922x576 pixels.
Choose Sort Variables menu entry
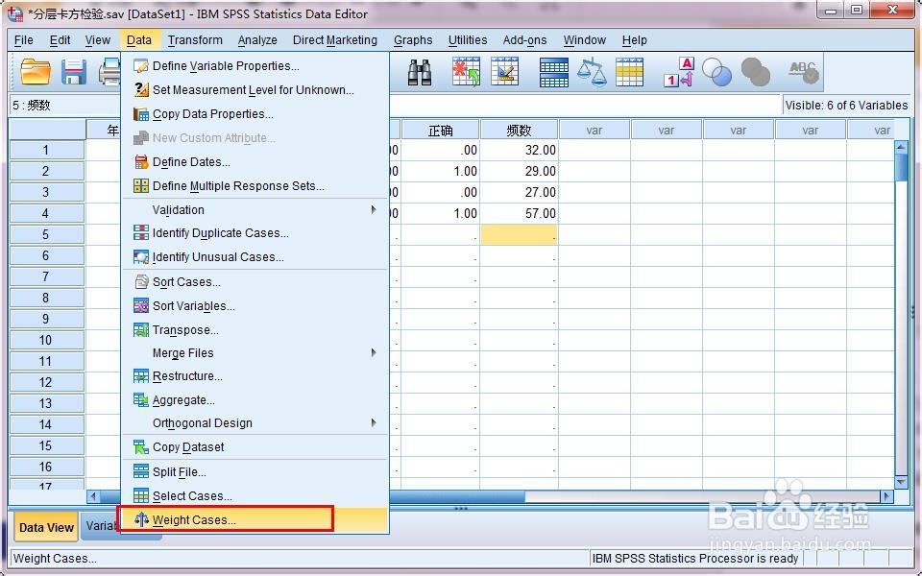(x=254, y=305)
